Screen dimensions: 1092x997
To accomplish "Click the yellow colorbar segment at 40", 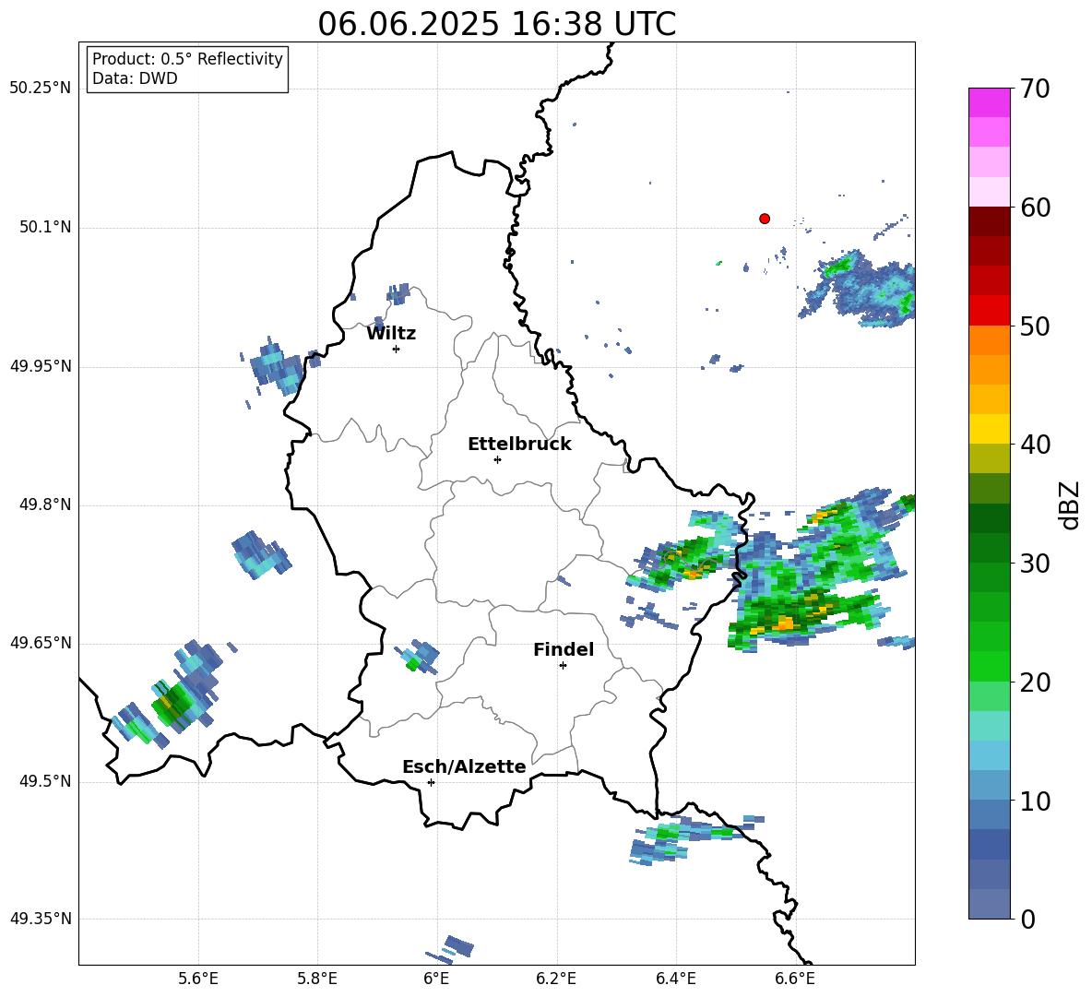I will point(989,429).
